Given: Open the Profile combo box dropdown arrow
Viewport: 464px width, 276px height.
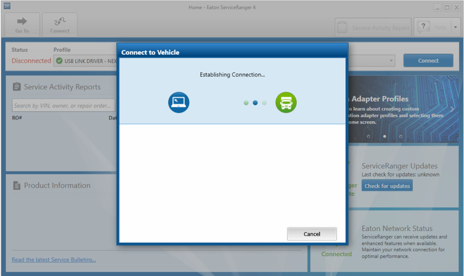Looking at the screenshot, I should (391, 61).
